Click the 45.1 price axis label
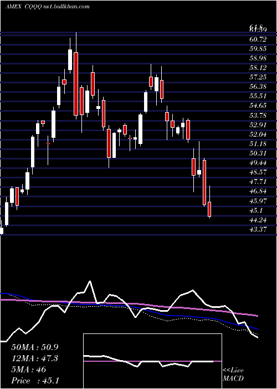Image resolution: width=277 pixels, height=389 pixels. pos(256,211)
